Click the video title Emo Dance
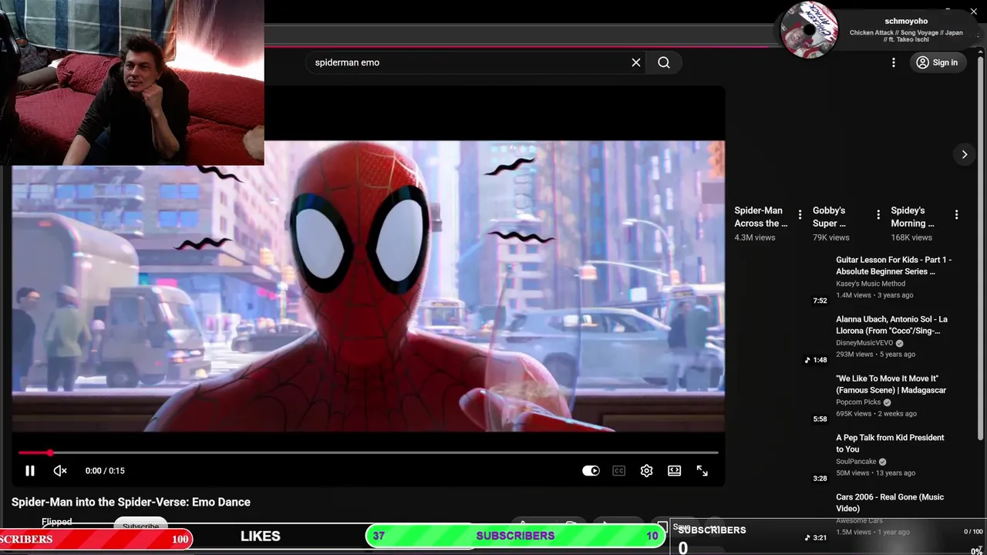 (x=131, y=502)
